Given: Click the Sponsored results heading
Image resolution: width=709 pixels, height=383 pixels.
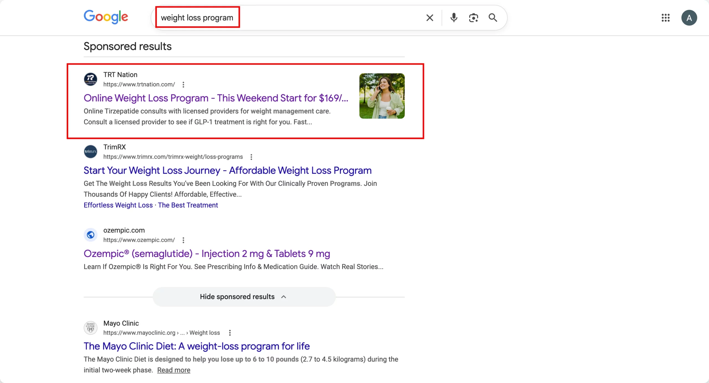Looking at the screenshot, I should [128, 46].
